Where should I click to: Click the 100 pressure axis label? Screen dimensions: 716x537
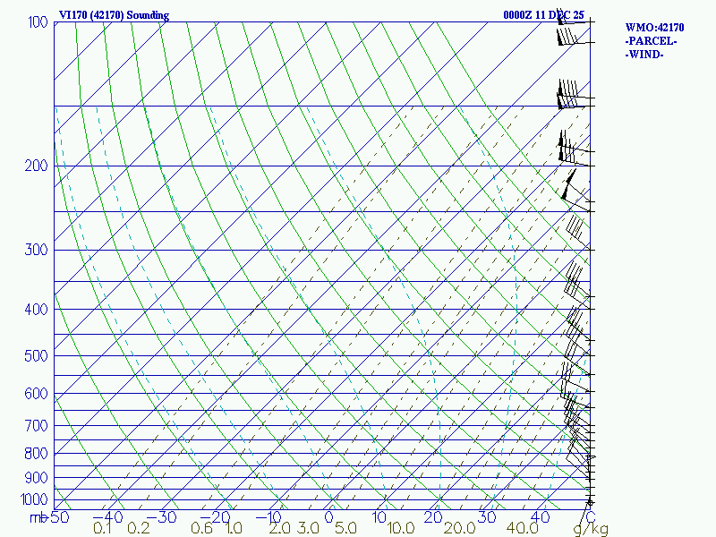coord(38,21)
